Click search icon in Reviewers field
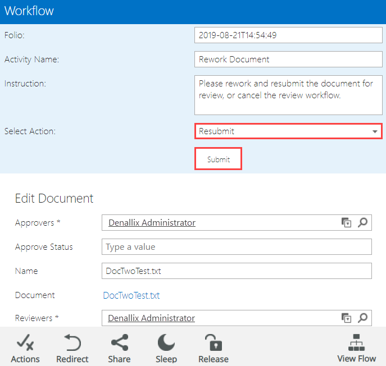This screenshot has width=386, height=366. tap(363, 318)
